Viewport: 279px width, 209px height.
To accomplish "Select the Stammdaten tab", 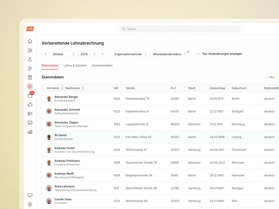I will [50, 65].
